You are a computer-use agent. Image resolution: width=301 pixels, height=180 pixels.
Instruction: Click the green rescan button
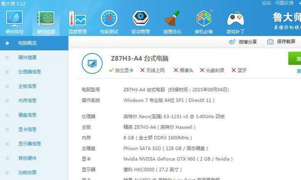click(x=295, y=58)
